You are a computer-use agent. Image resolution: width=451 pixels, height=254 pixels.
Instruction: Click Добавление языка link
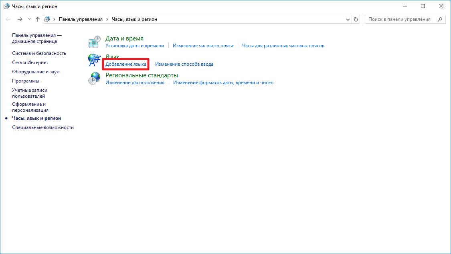[126, 64]
